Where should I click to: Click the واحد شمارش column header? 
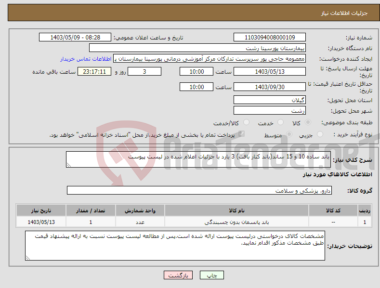140,210
